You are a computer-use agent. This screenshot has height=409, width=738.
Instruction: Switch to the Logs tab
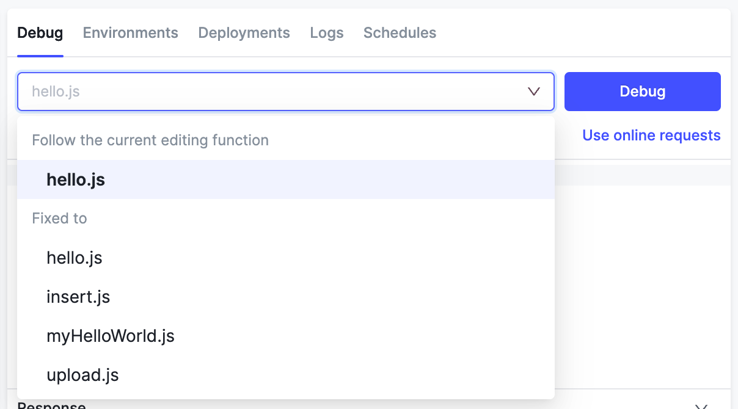327,33
